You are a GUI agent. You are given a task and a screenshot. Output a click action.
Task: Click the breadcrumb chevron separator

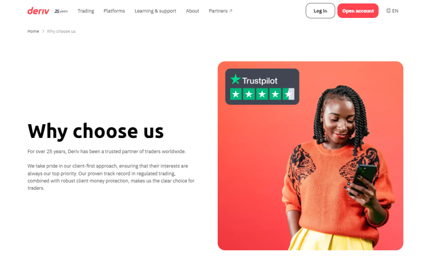(43, 31)
